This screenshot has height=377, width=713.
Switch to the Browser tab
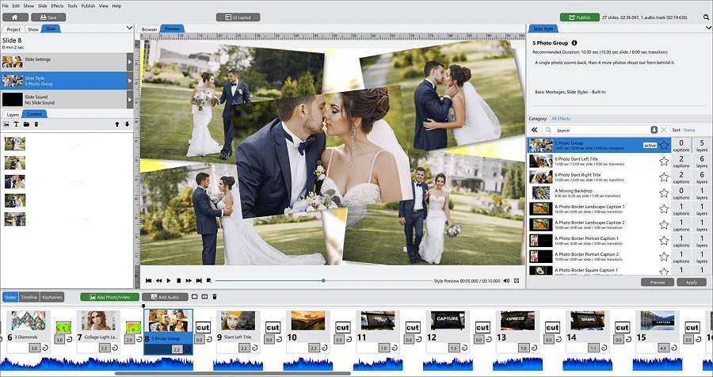pos(149,29)
